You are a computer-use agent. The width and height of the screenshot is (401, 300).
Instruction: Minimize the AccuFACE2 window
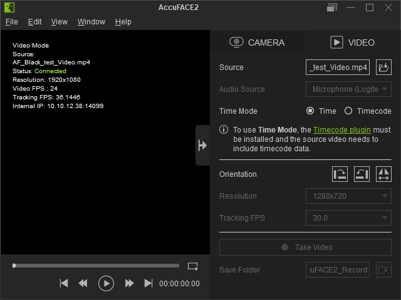pos(351,7)
